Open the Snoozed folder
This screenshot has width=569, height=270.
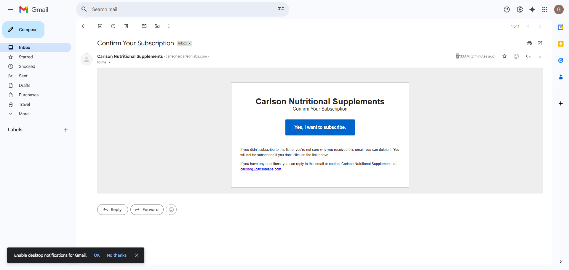pyautogui.click(x=36, y=66)
